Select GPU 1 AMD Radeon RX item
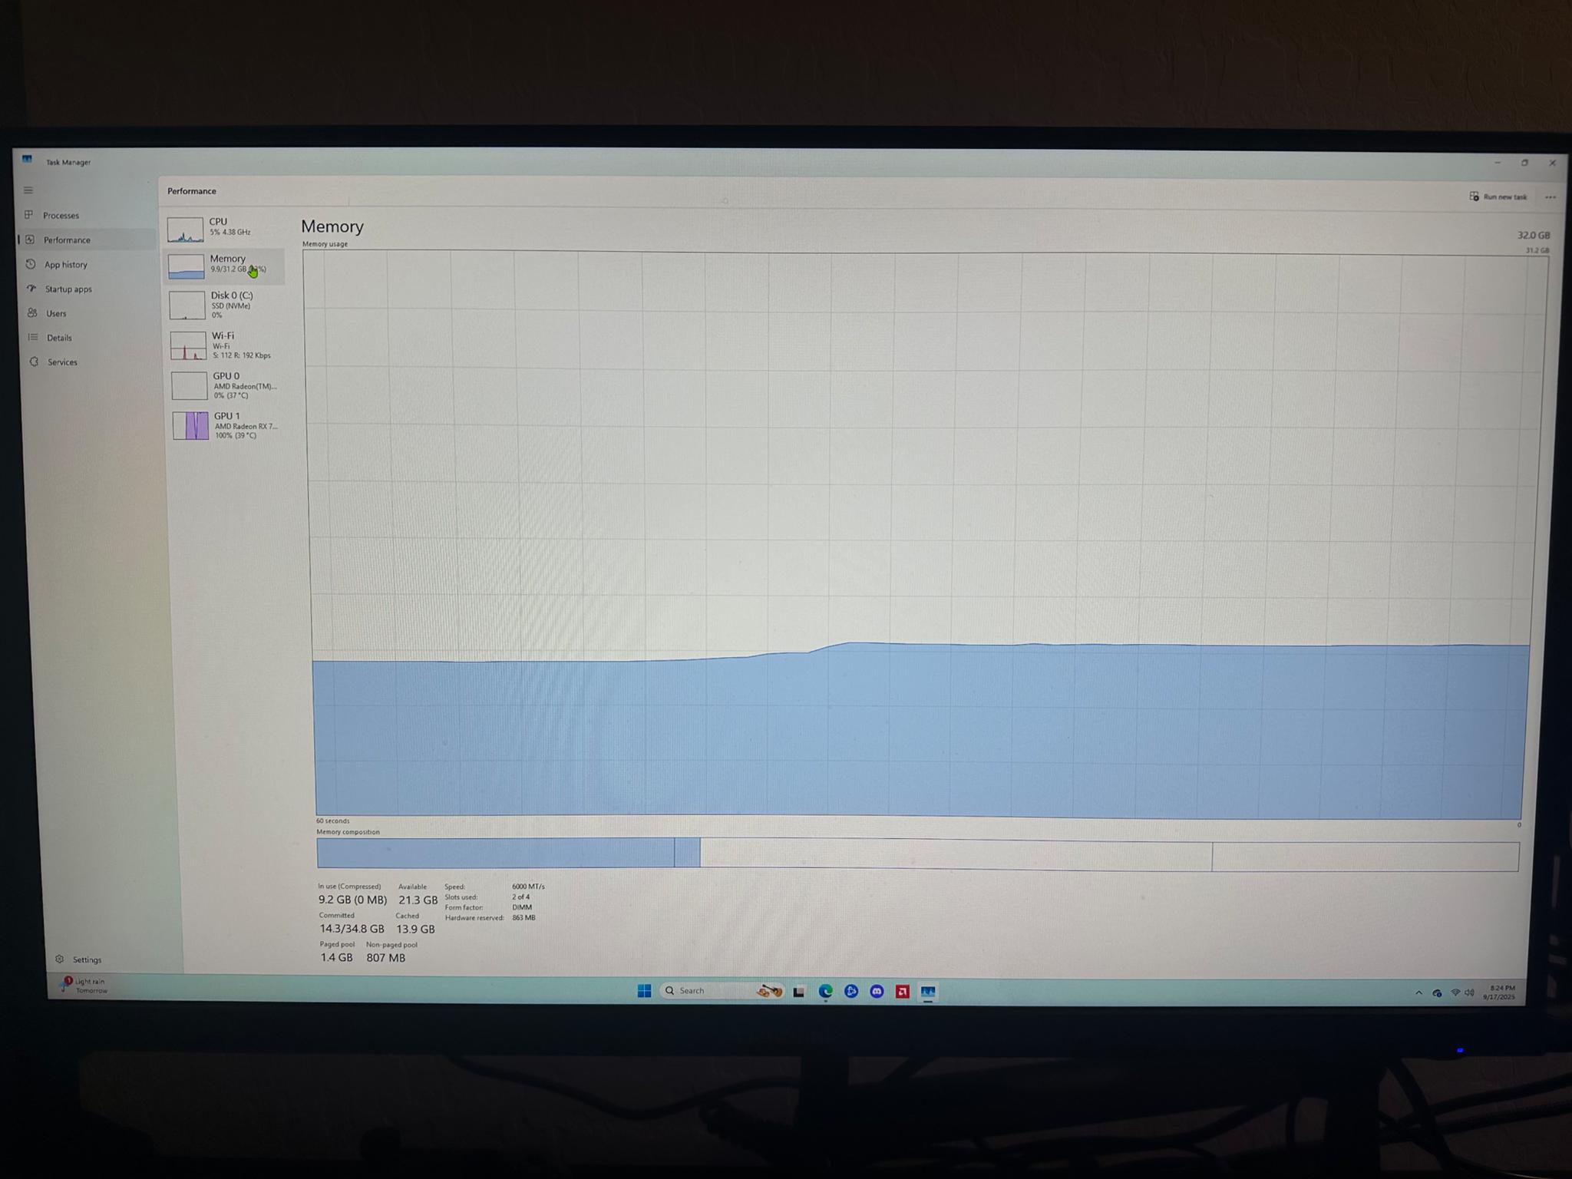Screen dimensions: 1572x1179 [227, 425]
